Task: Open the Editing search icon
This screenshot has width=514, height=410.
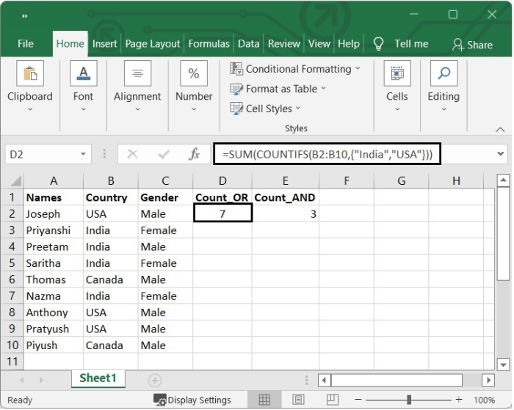Action: tap(444, 74)
